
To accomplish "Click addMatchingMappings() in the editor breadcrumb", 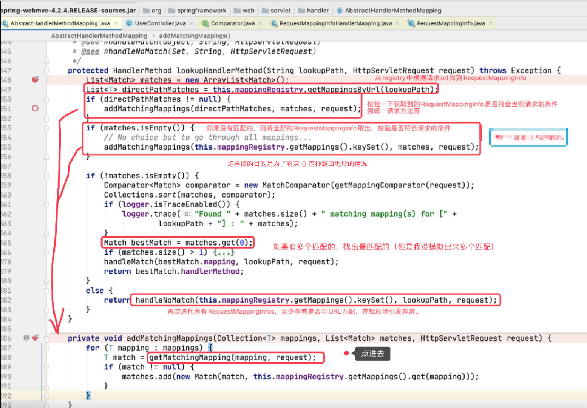I will click(195, 36).
